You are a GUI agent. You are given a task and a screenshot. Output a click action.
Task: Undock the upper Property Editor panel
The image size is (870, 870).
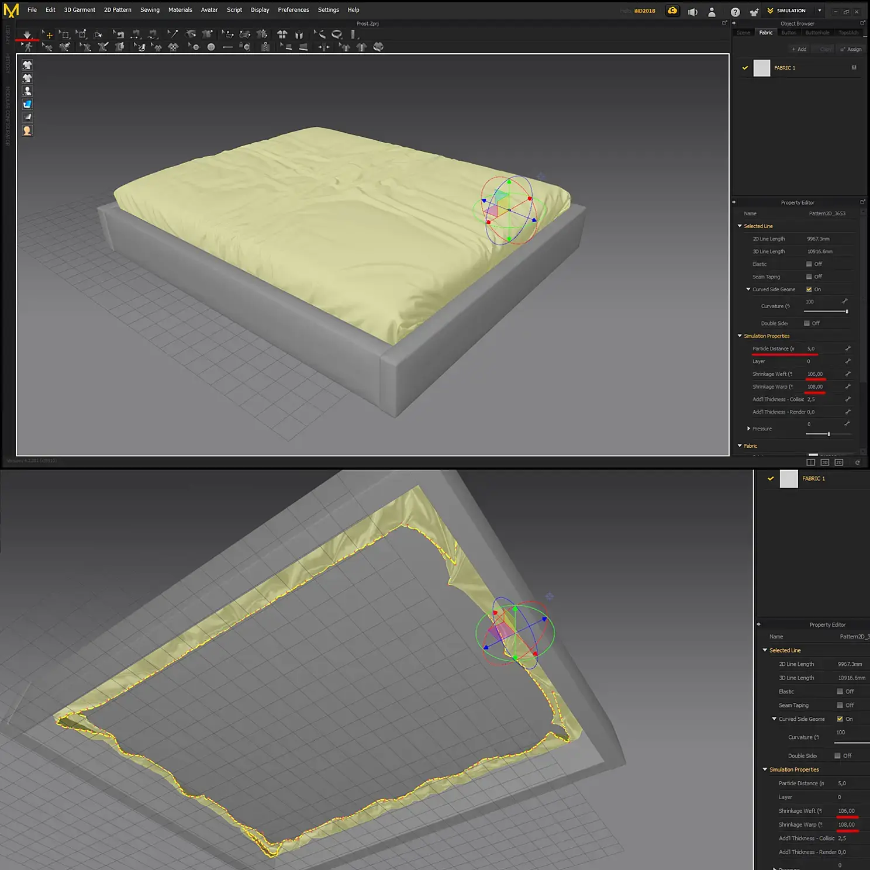(x=862, y=202)
